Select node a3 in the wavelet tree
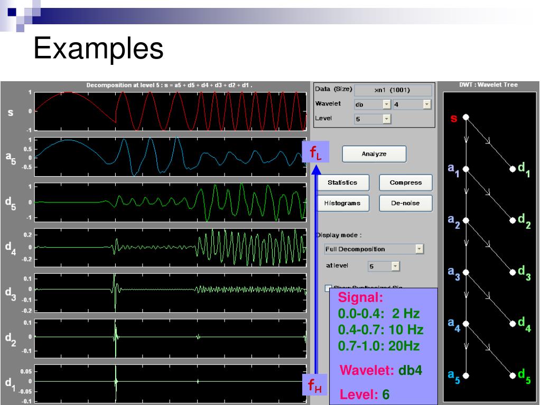 pos(466,273)
